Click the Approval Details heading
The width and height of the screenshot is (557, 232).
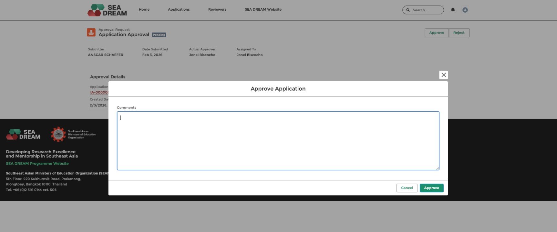108,77
